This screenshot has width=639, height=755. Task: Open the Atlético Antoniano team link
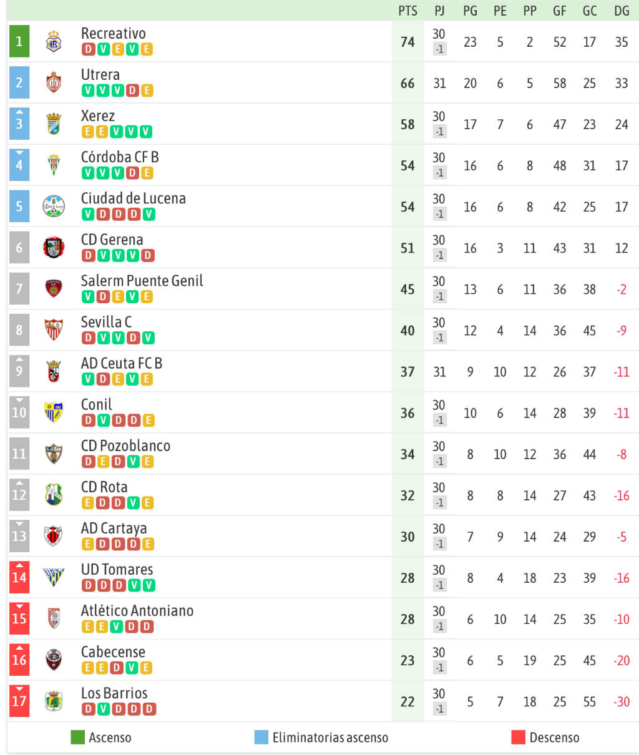(x=137, y=611)
